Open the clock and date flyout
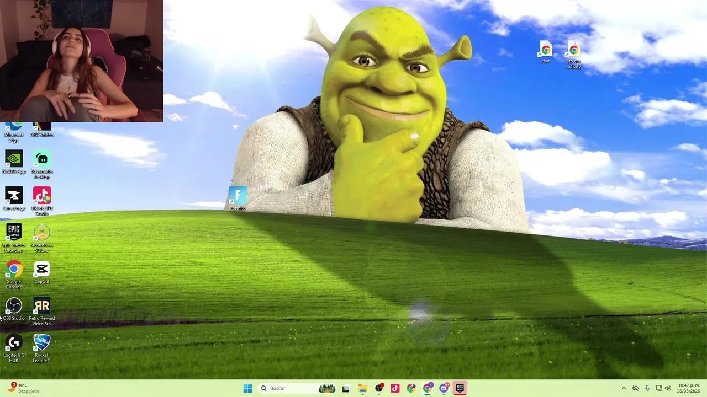The height and width of the screenshot is (397, 707). (689, 388)
